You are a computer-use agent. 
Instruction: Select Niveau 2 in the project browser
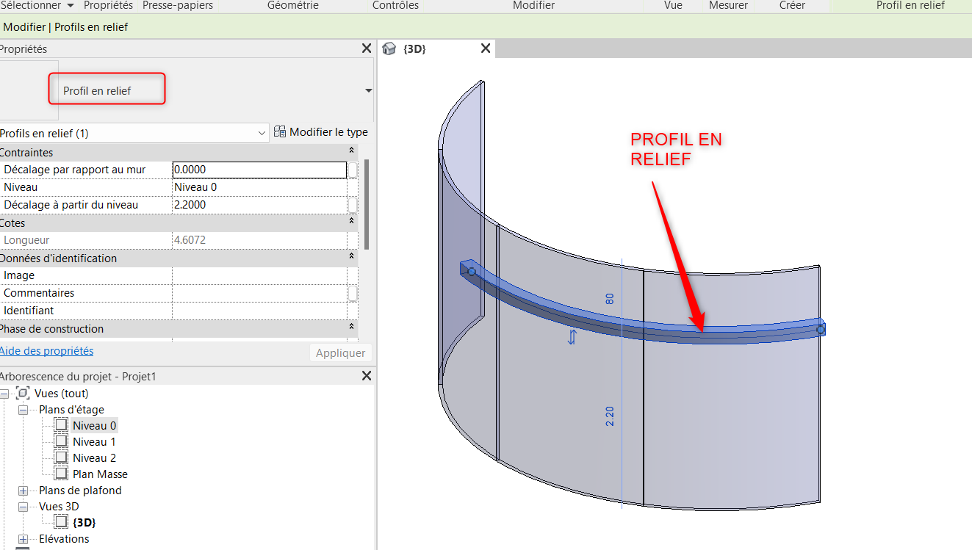94,457
